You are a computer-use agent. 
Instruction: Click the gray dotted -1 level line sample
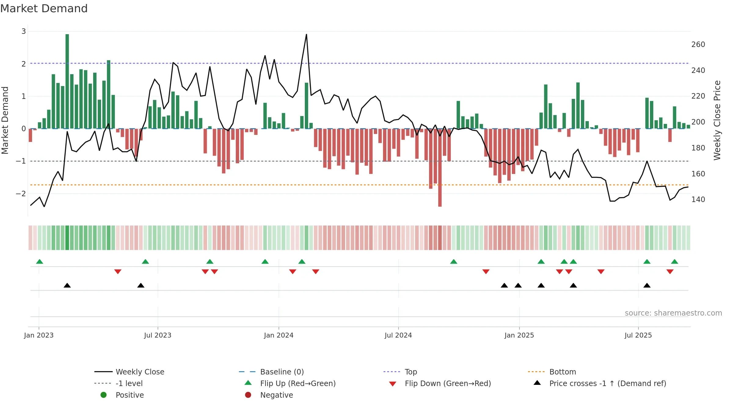tap(103, 383)
